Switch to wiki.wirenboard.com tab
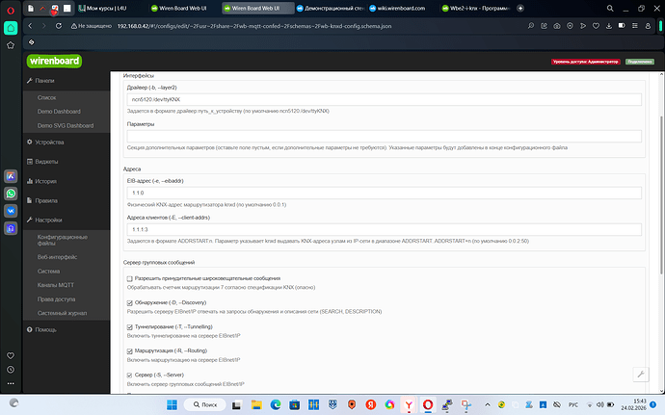This screenshot has width=665, height=415. point(401,8)
